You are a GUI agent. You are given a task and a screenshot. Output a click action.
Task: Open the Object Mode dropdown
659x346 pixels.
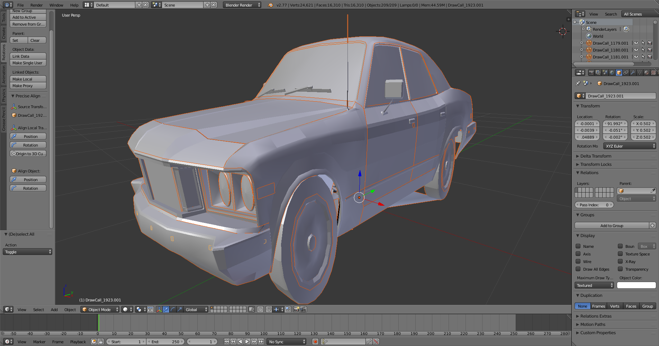point(100,309)
